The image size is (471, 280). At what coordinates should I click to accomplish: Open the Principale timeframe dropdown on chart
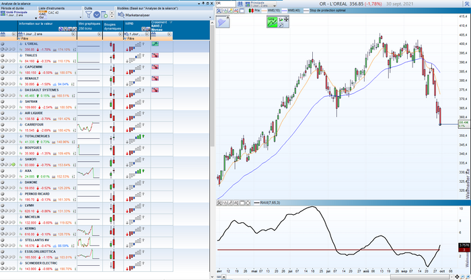coord(275,5)
